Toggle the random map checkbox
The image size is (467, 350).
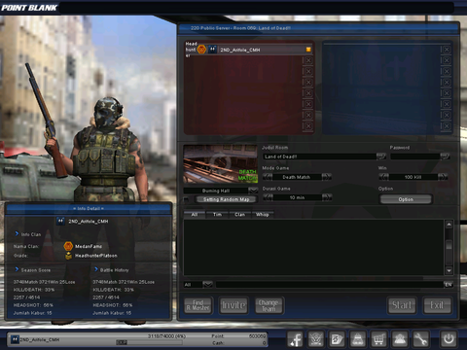[x=186, y=199]
